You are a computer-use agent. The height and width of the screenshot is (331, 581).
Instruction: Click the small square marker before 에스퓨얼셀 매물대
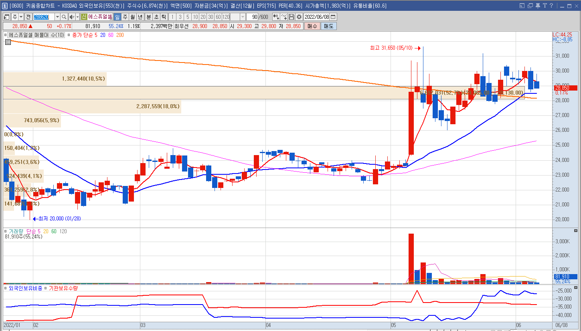point(6,35)
